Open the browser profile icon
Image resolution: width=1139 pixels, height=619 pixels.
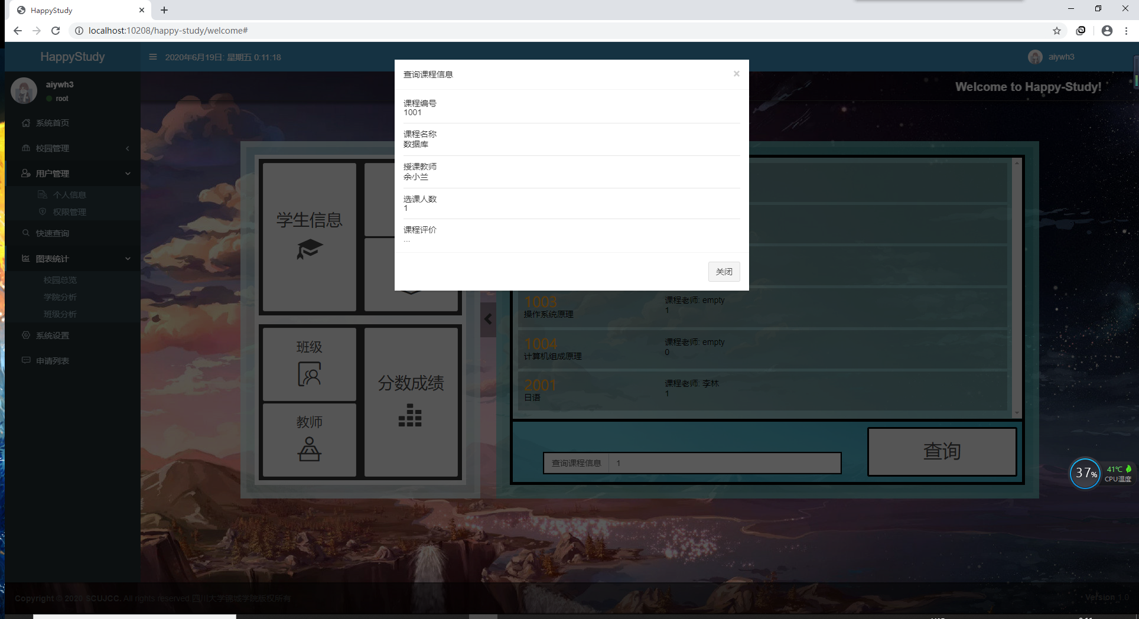click(x=1107, y=31)
